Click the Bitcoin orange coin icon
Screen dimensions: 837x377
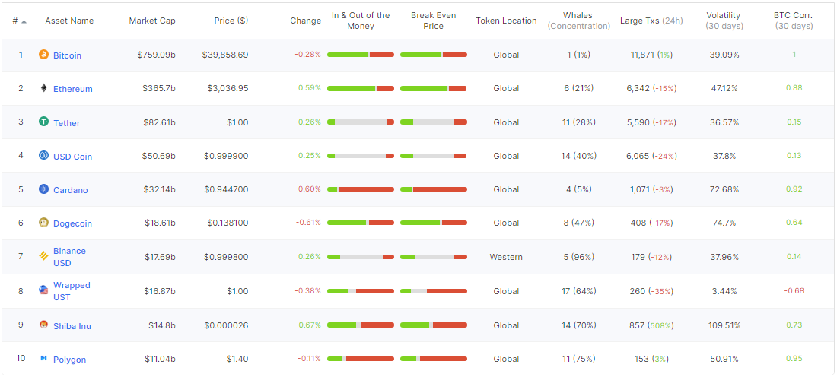44,55
